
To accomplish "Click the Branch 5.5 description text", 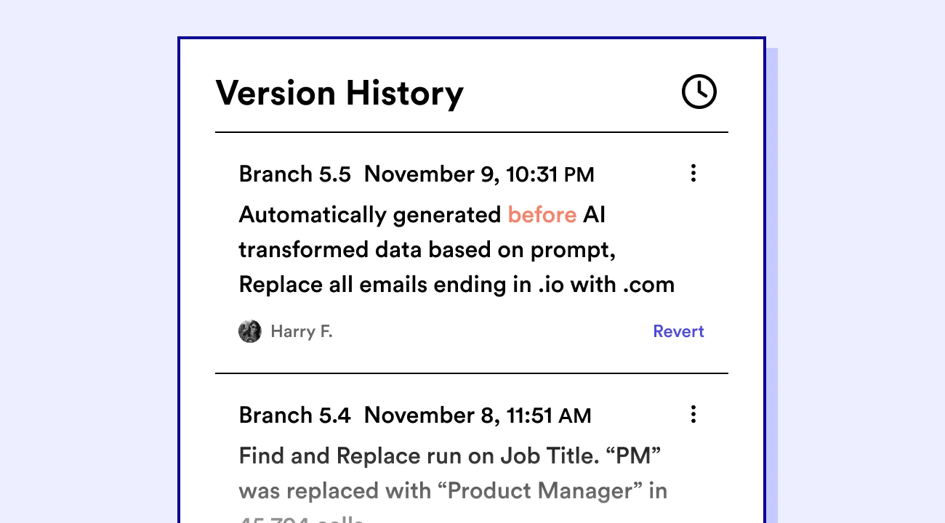I will tap(457, 249).
